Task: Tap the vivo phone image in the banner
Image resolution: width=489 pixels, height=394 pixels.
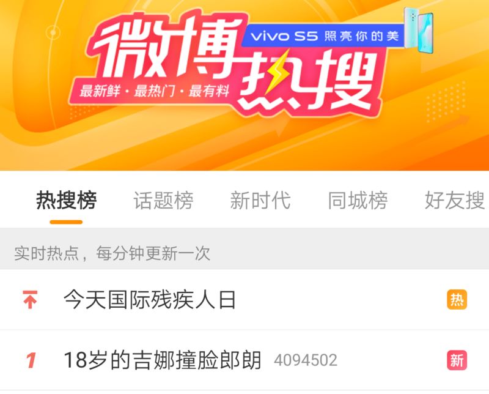Action: point(419,30)
